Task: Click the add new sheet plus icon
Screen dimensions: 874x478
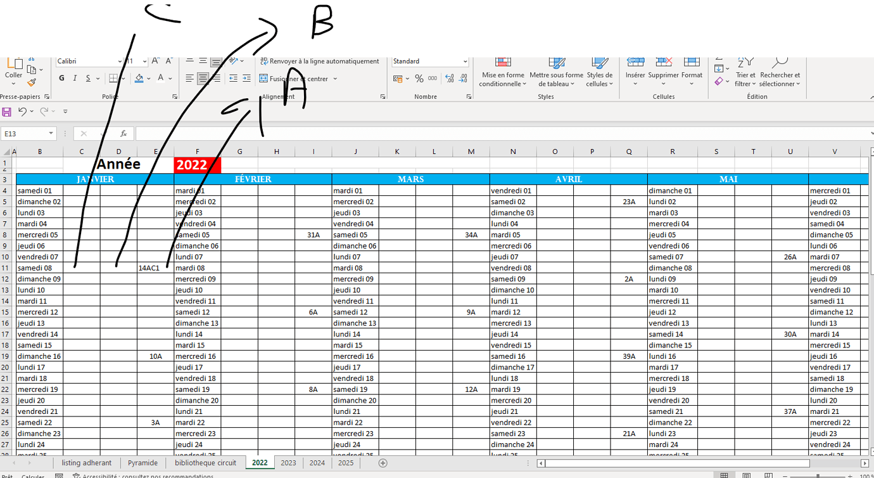Action: click(383, 463)
